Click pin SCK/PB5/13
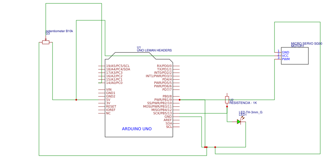This screenshot has width=326, height=159. 163,113
